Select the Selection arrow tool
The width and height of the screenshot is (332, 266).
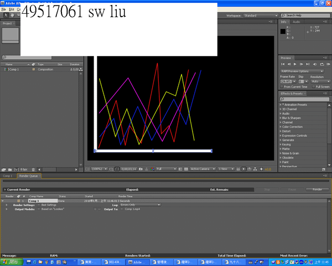coord(6,15)
